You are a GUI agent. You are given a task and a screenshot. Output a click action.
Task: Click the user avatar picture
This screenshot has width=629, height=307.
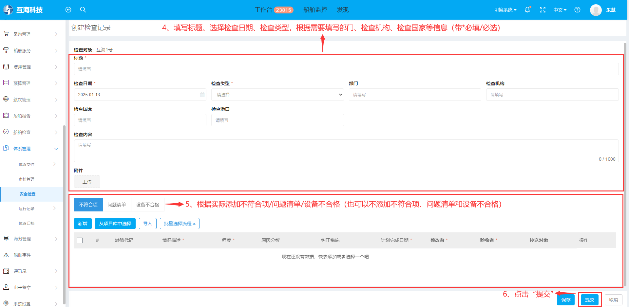point(596,10)
